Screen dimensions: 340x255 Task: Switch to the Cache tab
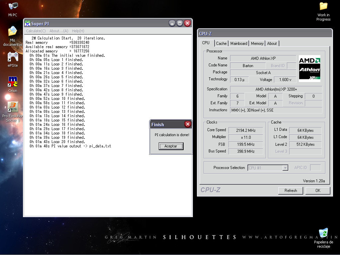click(x=221, y=43)
